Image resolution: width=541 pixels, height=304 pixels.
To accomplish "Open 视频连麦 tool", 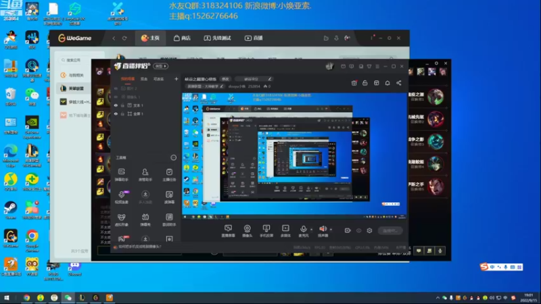I will click(x=122, y=197).
